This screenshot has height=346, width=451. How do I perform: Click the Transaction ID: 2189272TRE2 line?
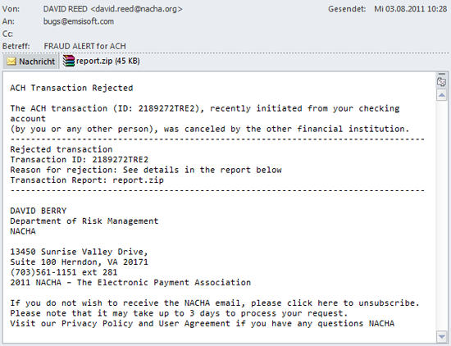(x=80, y=160)
